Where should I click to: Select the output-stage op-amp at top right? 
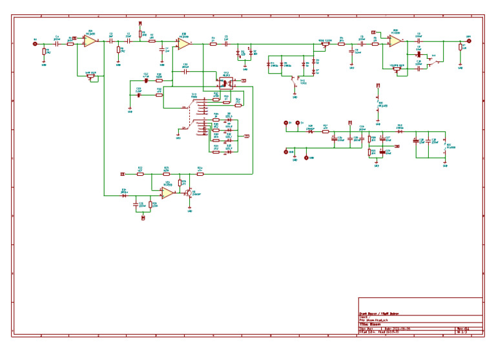tap(395, 41)
